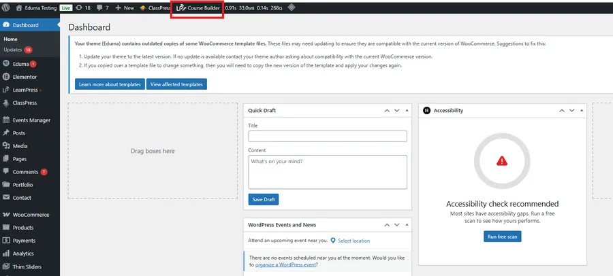Open the Dashboard sidebar menu
Image resolution: width=613 pixels, height=276 pixels.
coord(30,25)
